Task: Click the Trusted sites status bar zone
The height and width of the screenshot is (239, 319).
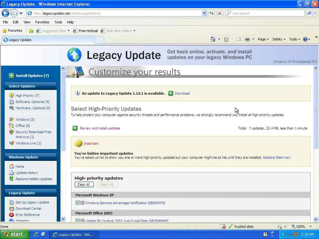Action: tap(241, 227)
